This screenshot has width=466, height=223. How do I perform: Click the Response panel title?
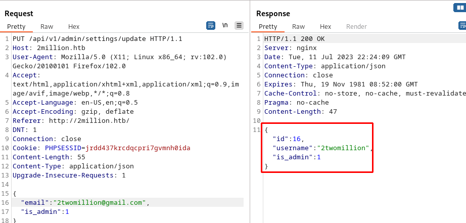tap(273, 14)
